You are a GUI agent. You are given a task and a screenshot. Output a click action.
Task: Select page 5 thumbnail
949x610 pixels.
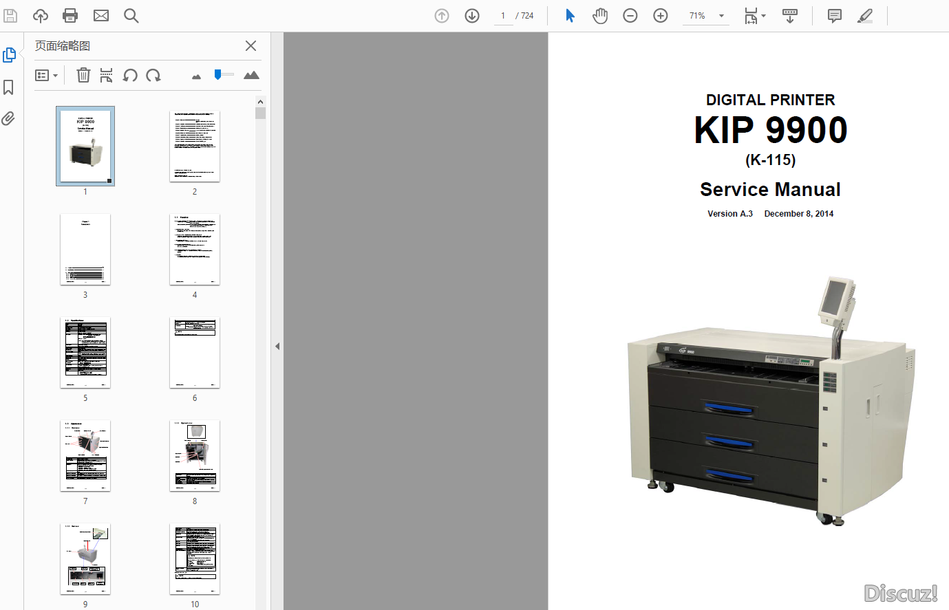click(85, 353)
